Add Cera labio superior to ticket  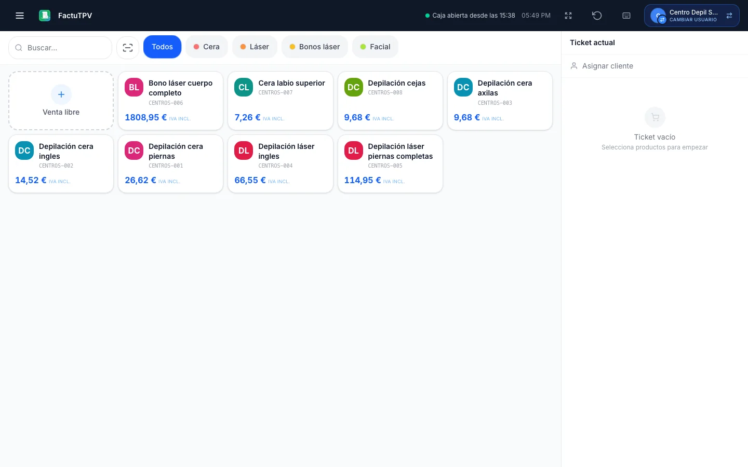tap(280, 101)
